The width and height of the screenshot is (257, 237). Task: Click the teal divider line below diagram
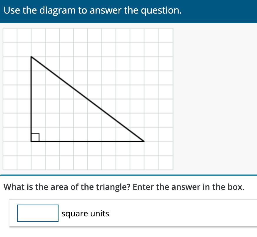click(x=128, y=175)
